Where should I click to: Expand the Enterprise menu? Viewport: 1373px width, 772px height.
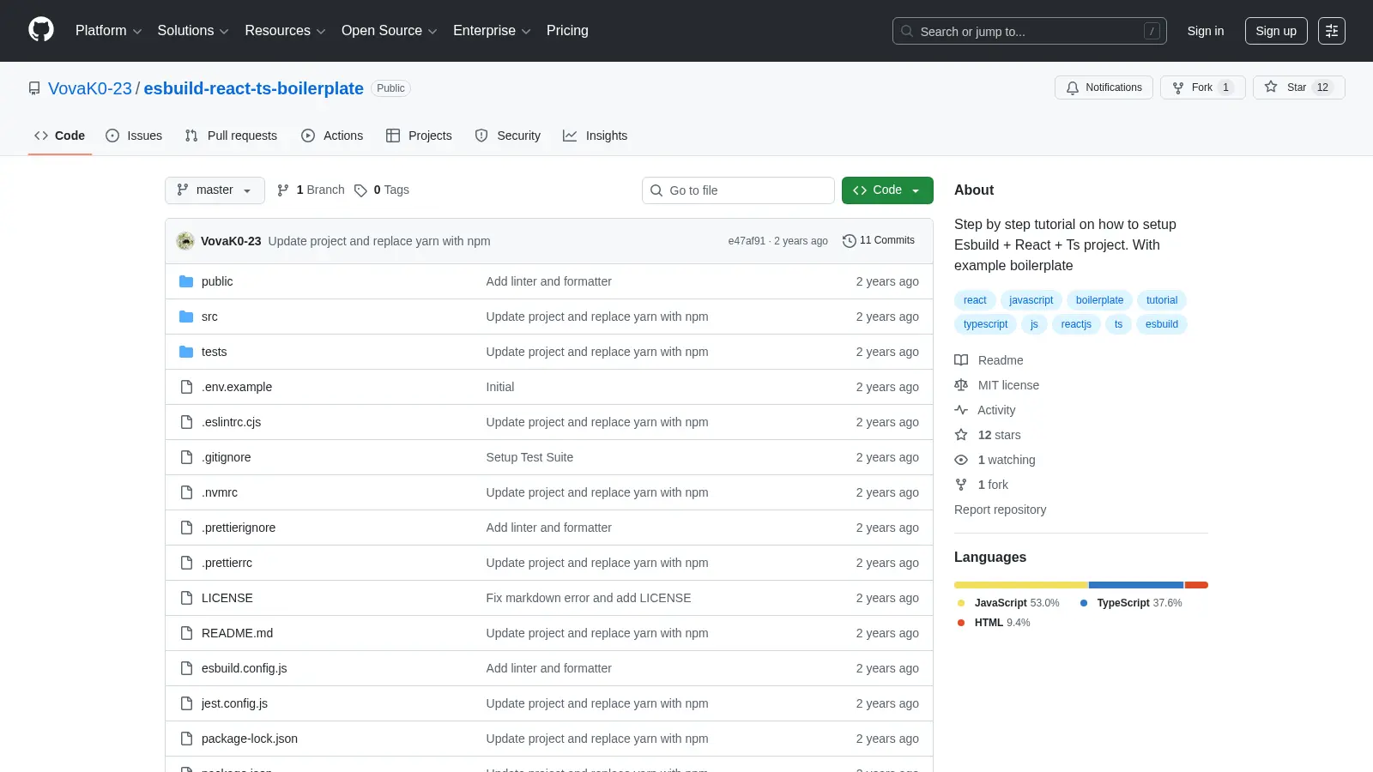click(492, 31)
